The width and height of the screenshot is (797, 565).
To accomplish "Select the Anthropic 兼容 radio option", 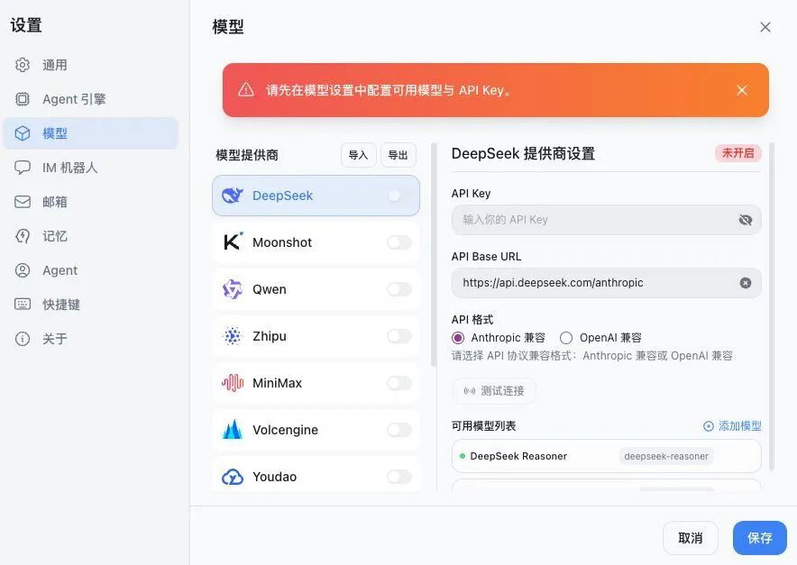I will (x=458, y=338).
